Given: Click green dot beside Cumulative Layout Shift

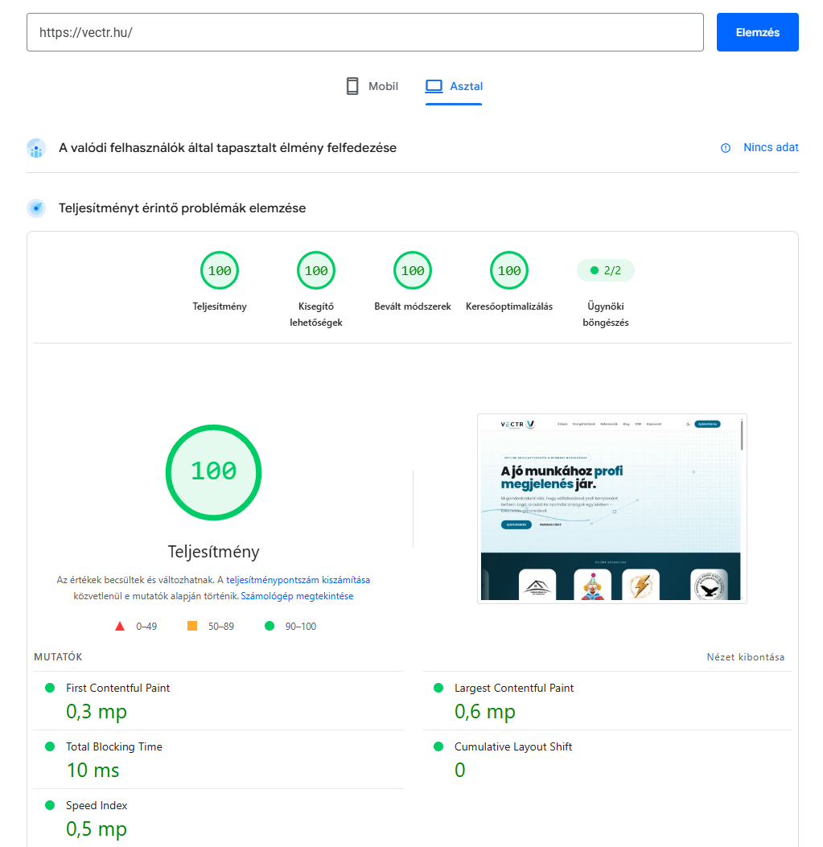Looking at the screenshot, I should pyautogui.click(x=438, y=746).
